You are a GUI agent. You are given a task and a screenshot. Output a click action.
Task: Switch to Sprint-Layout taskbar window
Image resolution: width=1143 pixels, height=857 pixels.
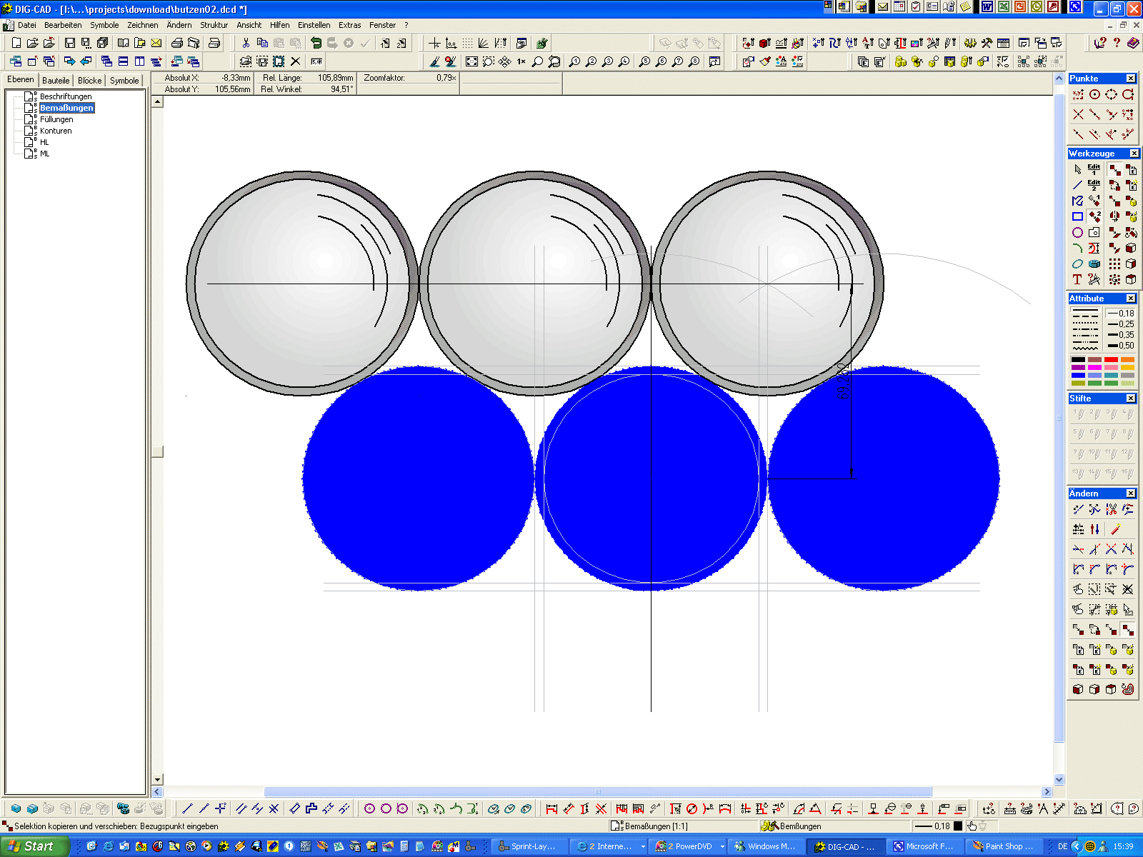(530, 846)
